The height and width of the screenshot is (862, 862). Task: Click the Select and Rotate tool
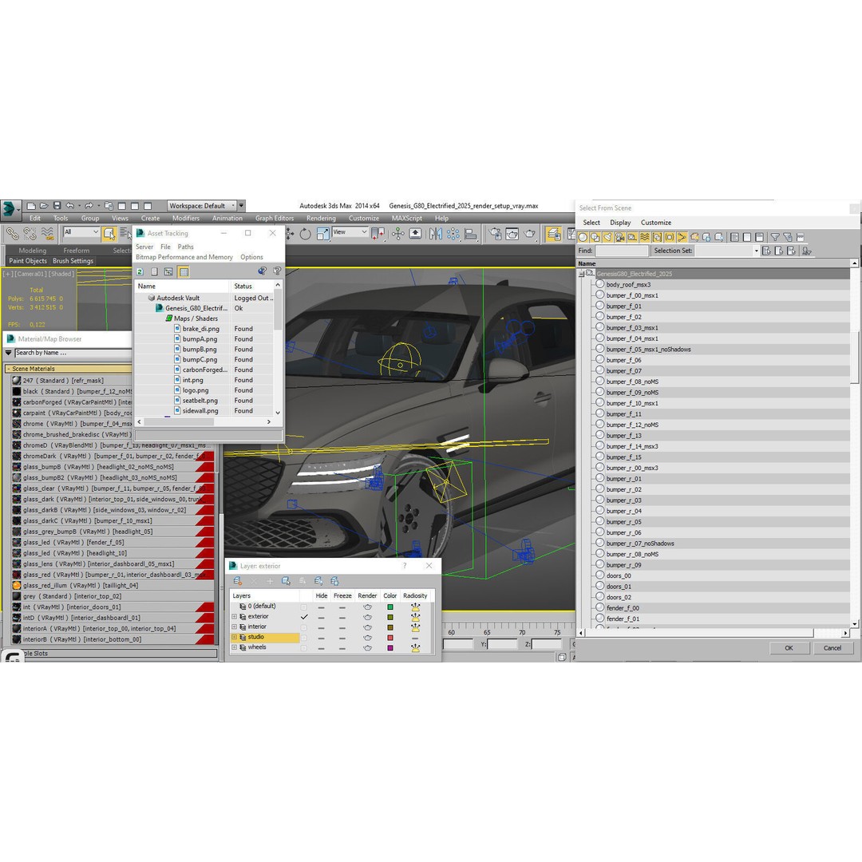[x=306, y=234]
